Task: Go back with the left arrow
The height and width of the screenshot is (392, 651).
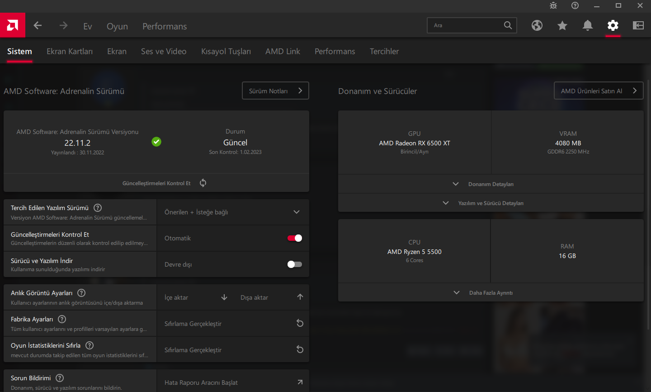Action: pyautogui.click(x=38, y=25)
